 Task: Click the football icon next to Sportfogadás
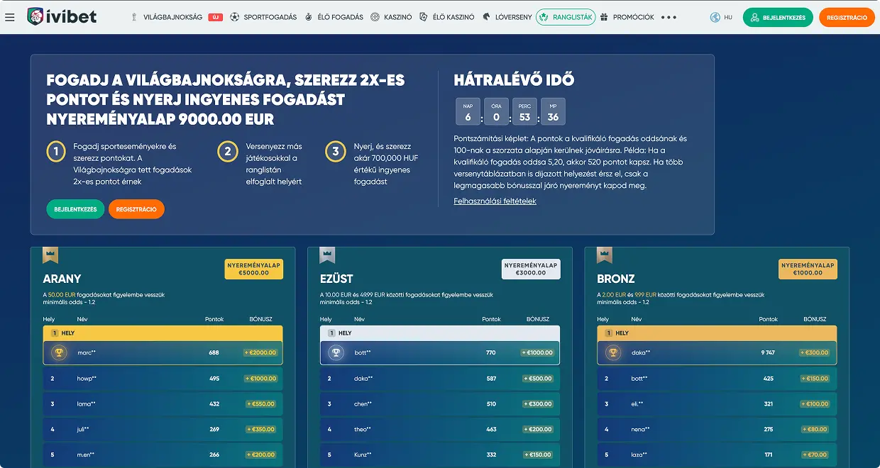point(235,17)
